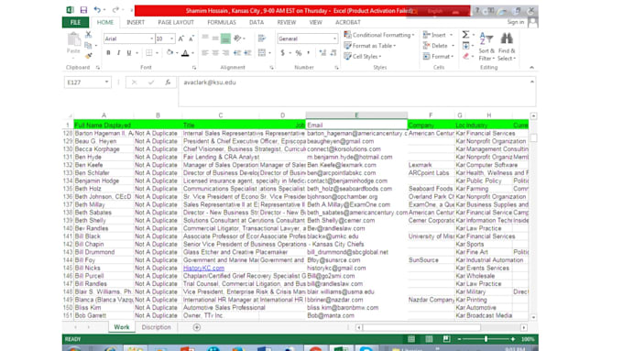This screenshot has width=623, height=351.
Task: Click the Orientation text angle icon
Action: pyautogui.click(x=237, y=38)
